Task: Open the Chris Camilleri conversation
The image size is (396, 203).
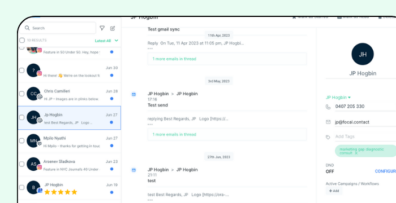Action: point(70,94)
